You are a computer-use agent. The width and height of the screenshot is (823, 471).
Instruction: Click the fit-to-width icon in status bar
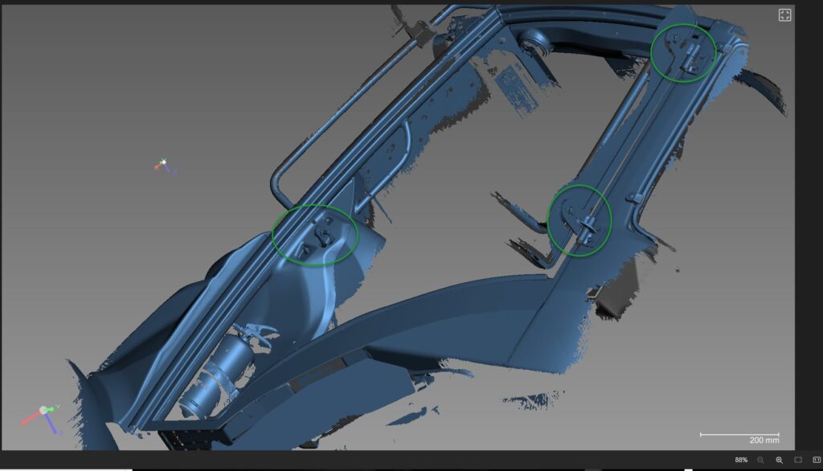point(798,460)
